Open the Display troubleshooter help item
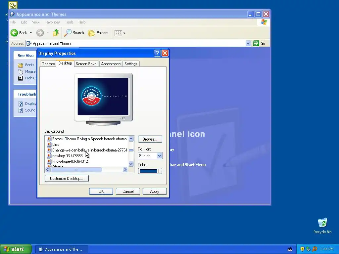Screen dimensions: 339x254 click(x=30, y=104)
